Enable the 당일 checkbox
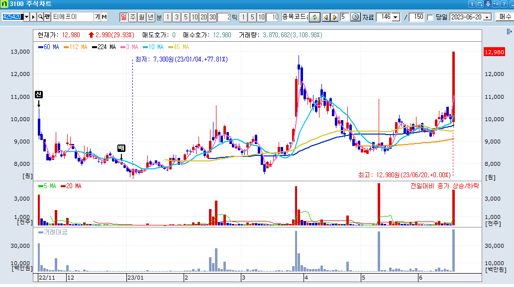The image size is (514, 287). click(x=430, y=17)
